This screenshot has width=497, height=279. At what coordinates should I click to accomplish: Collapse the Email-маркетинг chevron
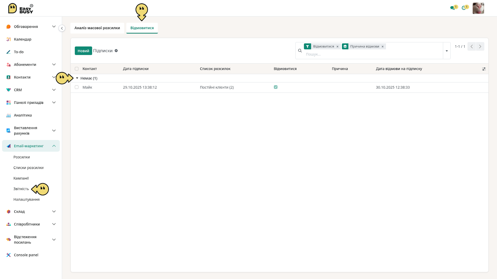[x=54, y=146]
